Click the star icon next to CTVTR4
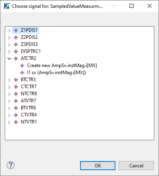The height and width of the screenshot is (176, 159). [16, 115]
